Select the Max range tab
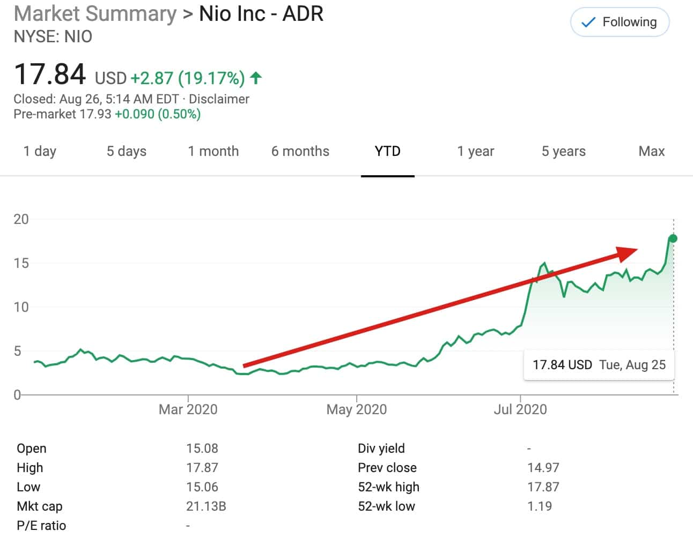693x538 pixels. pyautogui.click(x=651, y=152)
